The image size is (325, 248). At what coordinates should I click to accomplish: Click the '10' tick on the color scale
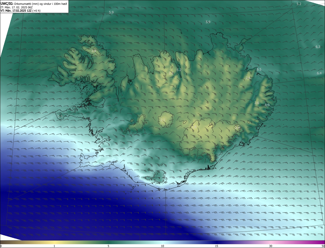(x=162, y=246)
